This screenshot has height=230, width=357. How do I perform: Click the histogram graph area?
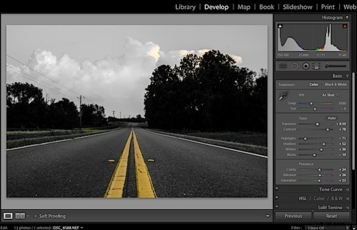(312, 37)
